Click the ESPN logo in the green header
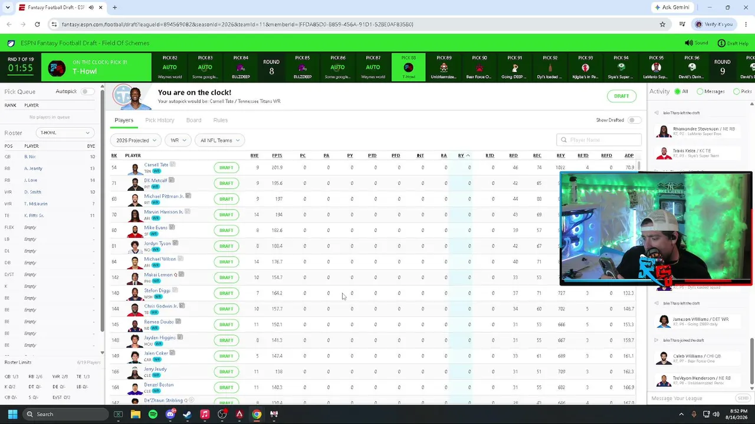755x424 pixels. 11,43
